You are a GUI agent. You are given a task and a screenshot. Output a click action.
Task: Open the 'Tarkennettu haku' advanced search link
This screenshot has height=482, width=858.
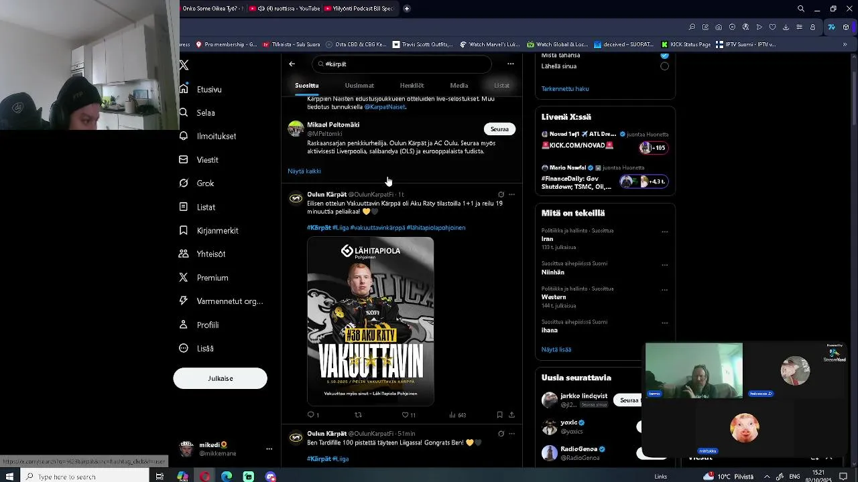[565, 89]
